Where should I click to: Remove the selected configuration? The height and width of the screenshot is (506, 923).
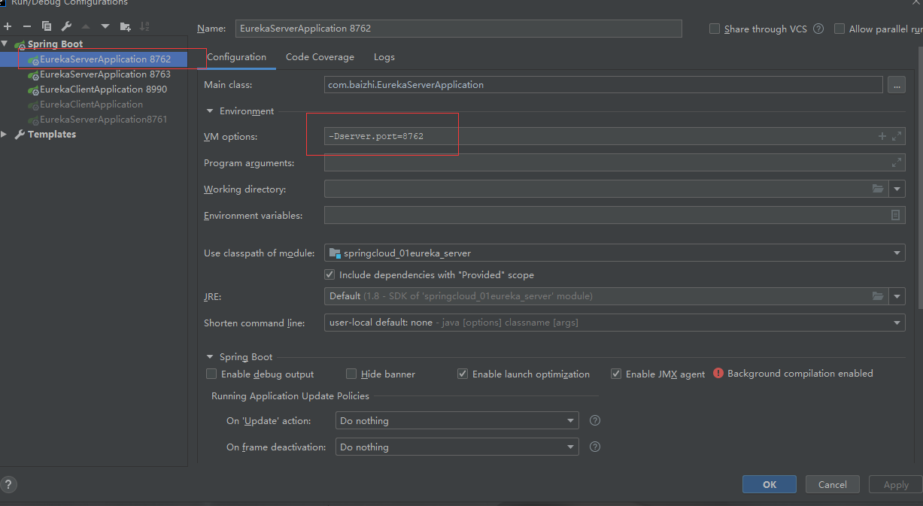27,26
